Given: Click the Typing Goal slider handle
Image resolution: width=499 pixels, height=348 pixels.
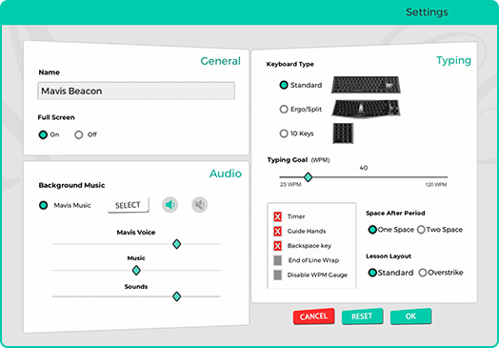Looking at the screenshot, I should (x=308, y=177).
